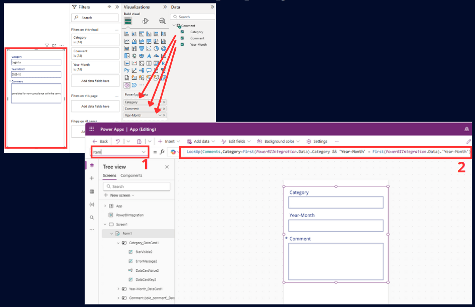Remove Category from PowerApps data well
This screenshot has width=475, height=307.
tap(164, 102)
